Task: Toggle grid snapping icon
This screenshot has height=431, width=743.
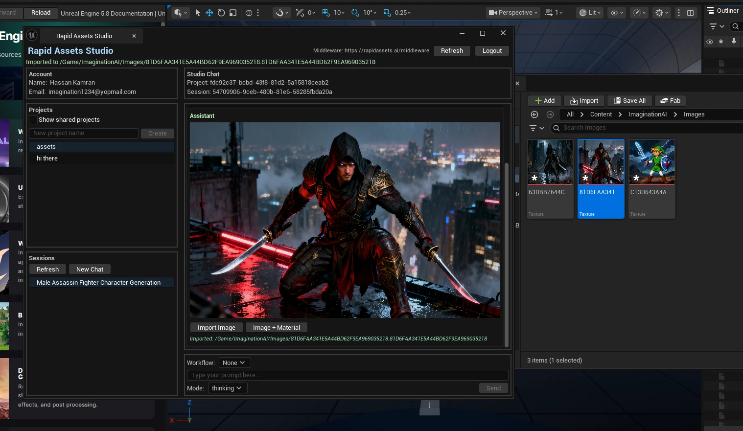Action: [326, 13]
